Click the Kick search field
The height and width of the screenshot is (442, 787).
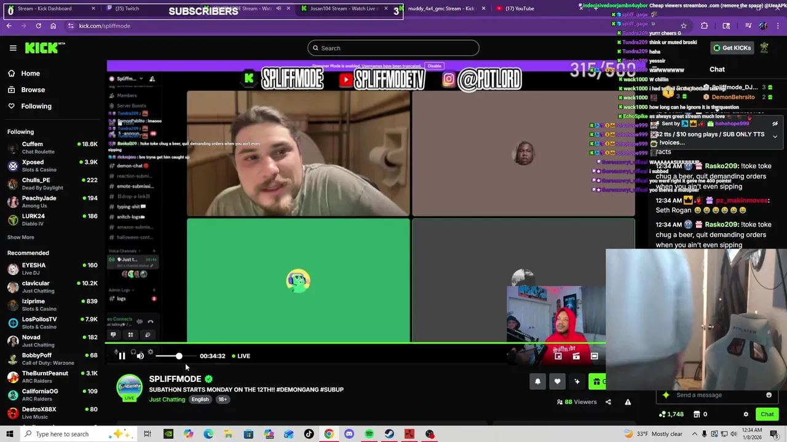point(393,48)
